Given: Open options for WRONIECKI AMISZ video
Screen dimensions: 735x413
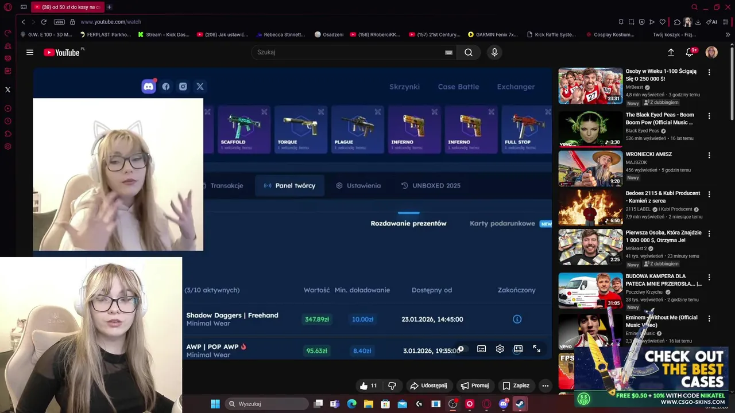Looking at the screenshot, I should click(x=709, y=155).
